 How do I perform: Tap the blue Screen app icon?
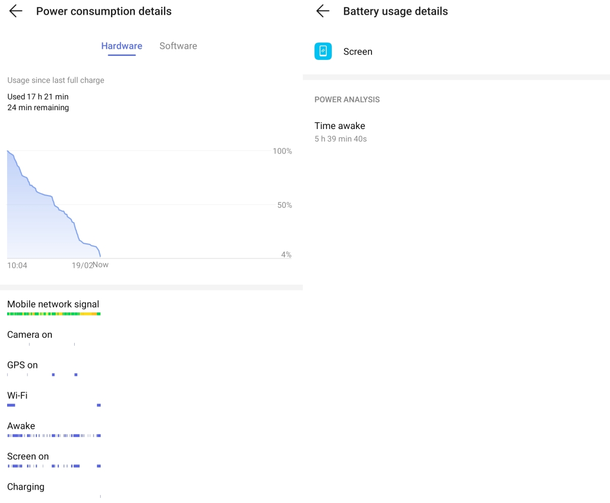[x=323, y=51]
